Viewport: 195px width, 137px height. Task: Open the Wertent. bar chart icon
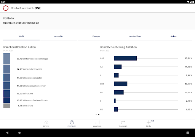point(97,123)
